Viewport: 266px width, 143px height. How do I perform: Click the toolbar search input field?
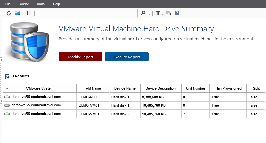coord(87,13)
